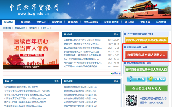Click the 使用帮助 plus icon button
The image size is (172, 107).
[156, 79]
